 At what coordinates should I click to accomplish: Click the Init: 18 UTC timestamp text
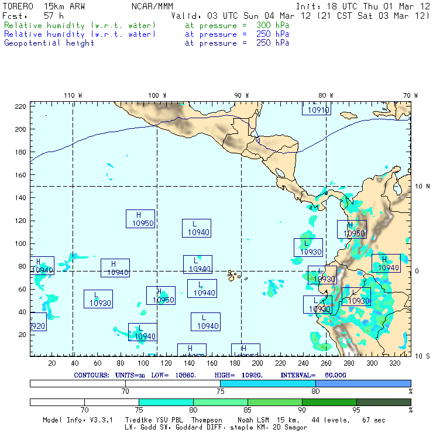[x=363, y=6]
